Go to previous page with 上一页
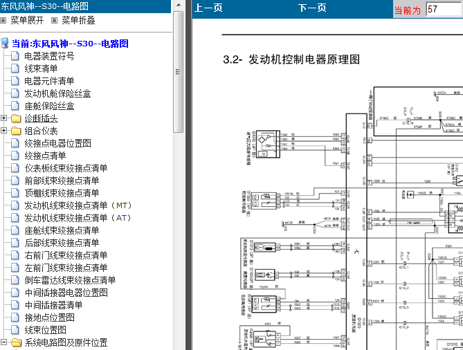Screen dimensions: 463x350 (x=208, y=8)
